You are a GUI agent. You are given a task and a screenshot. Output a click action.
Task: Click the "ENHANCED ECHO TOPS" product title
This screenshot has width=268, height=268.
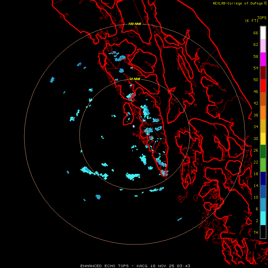tap(104, 266)
